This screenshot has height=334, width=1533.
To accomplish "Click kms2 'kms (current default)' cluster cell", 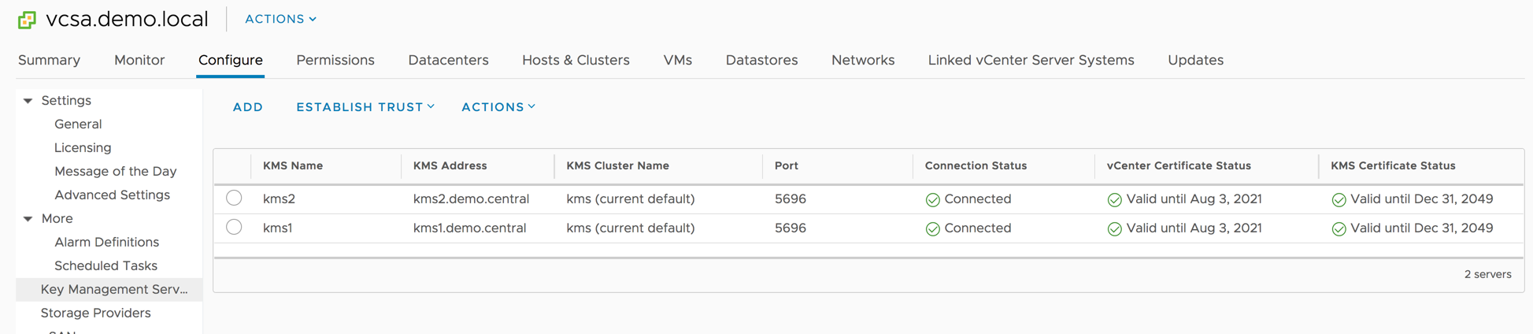I will tap(630, 199).
